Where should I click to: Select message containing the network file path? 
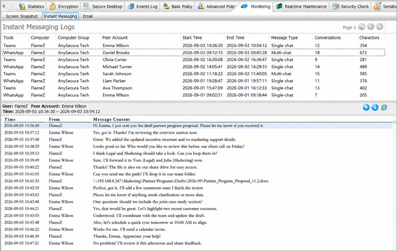pyautogui.click(x=198, y=181)
